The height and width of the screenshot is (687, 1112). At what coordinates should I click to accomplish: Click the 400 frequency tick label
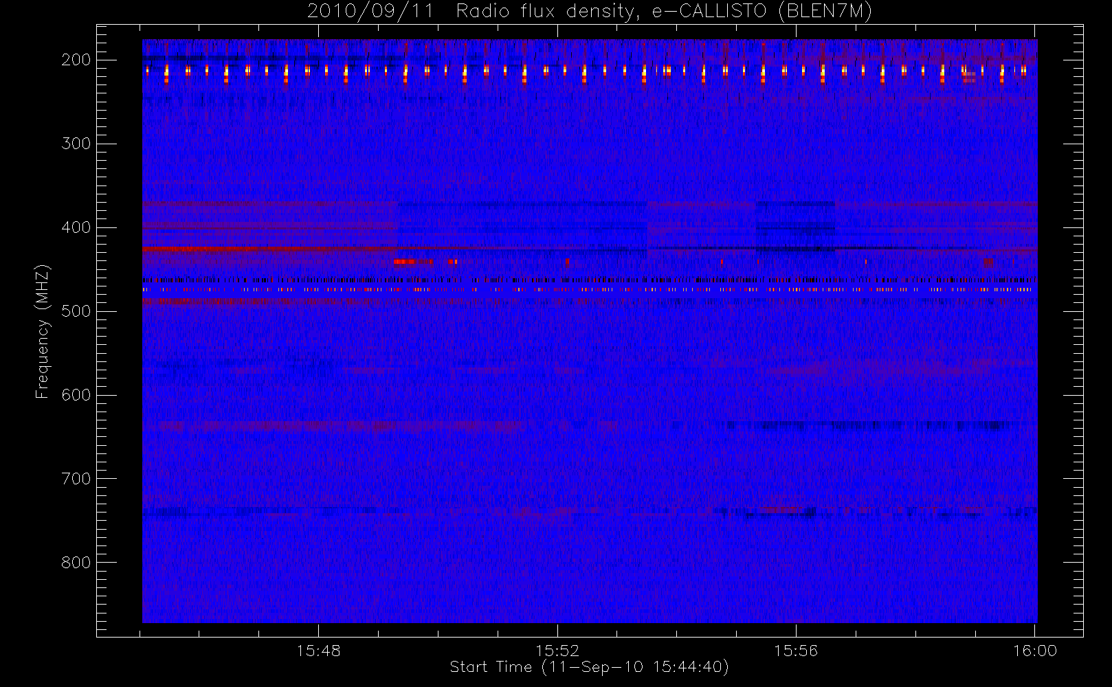point(76,227)
